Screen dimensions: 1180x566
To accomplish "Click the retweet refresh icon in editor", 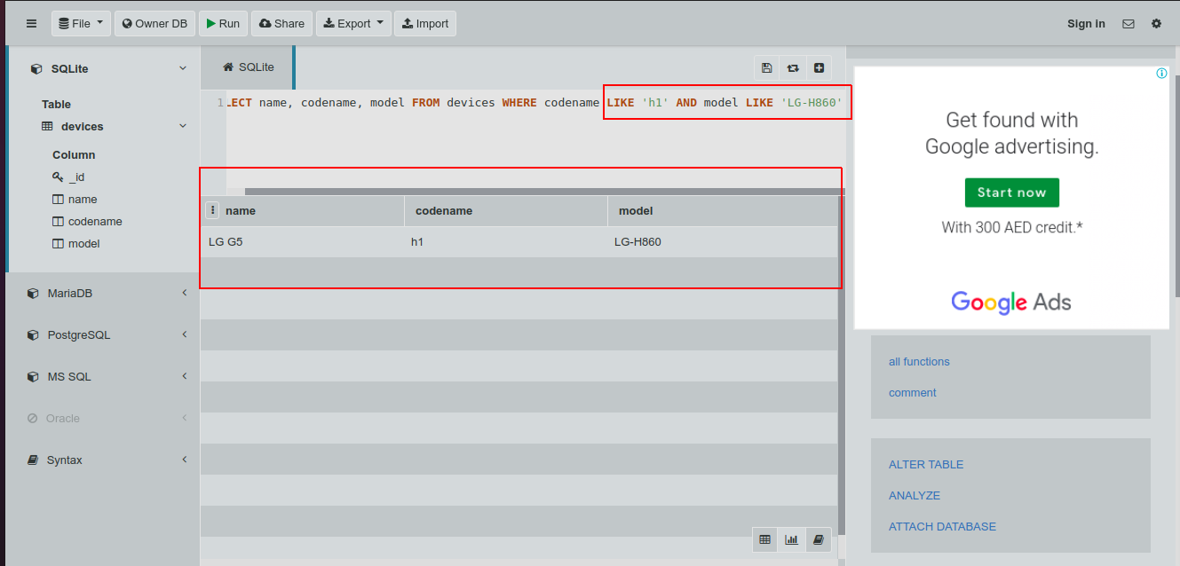I will 793,67.
